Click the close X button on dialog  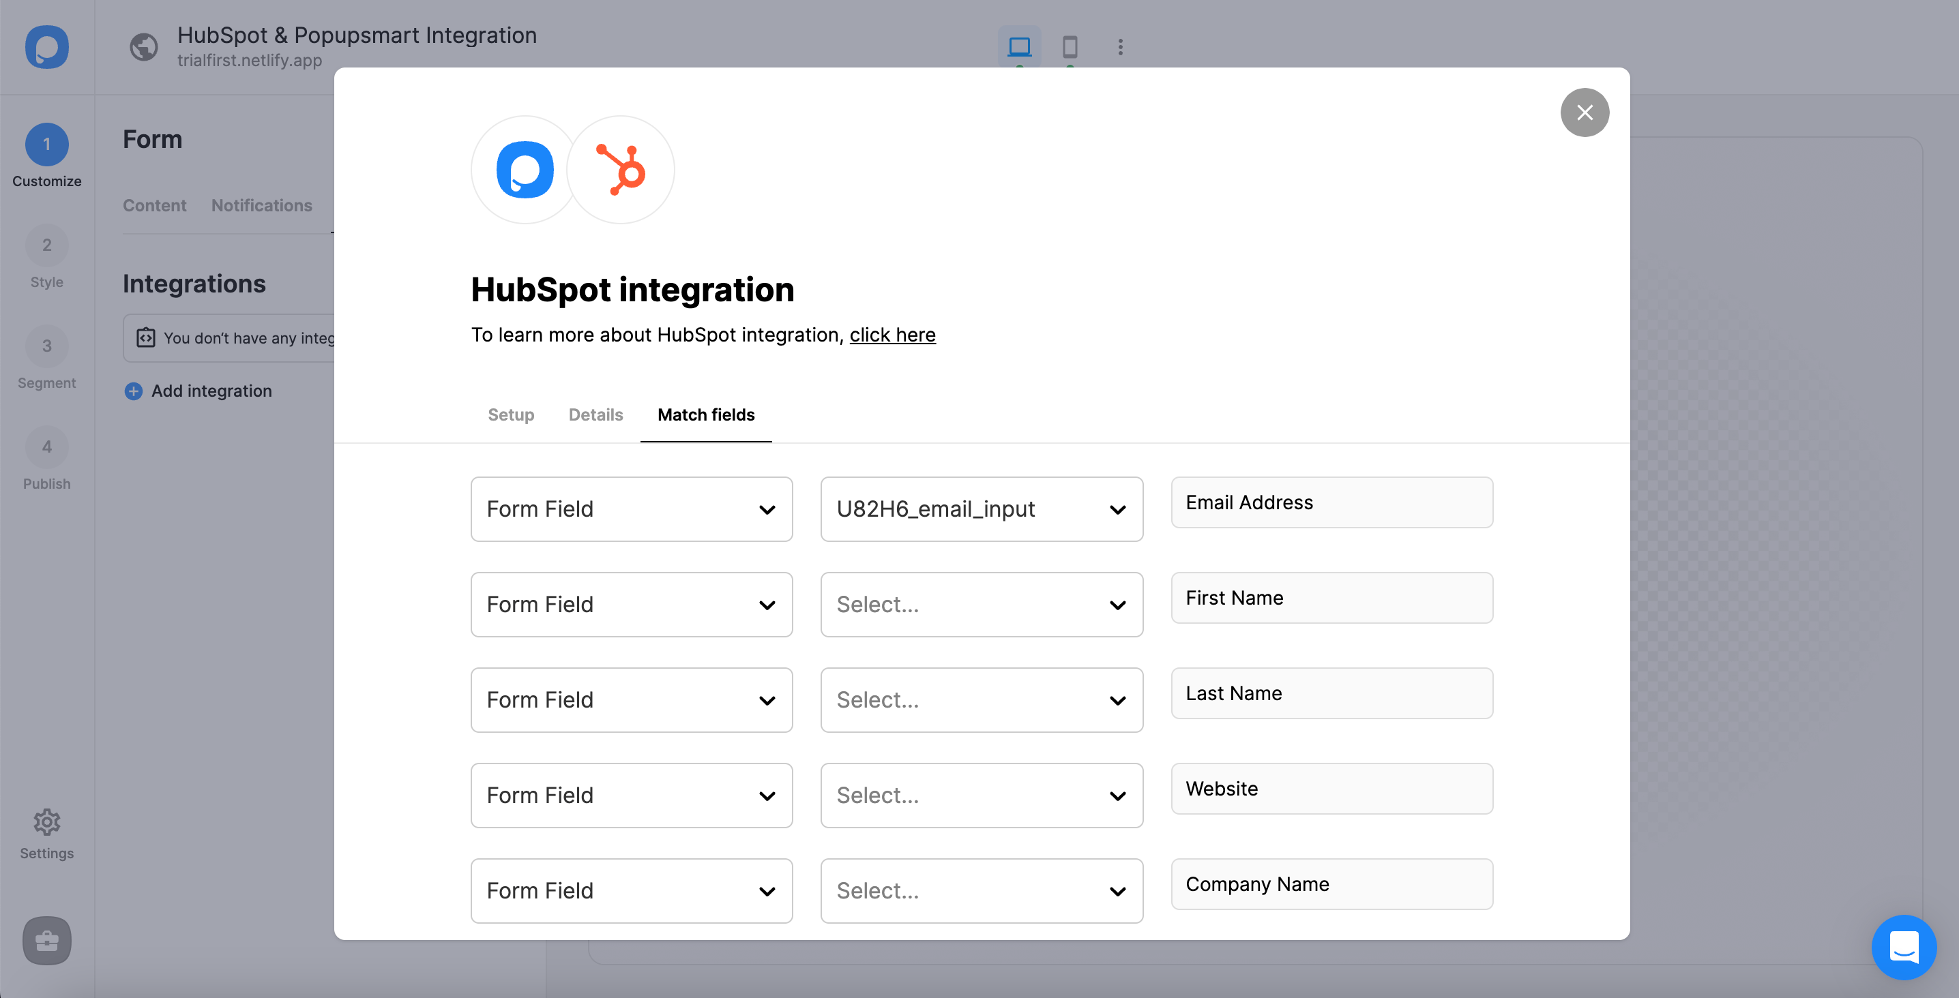pyautogui.click(x=1585, y=112)
